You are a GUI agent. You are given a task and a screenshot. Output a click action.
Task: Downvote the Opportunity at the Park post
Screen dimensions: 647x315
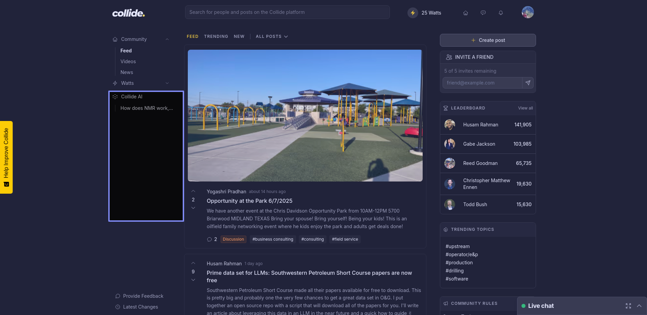[193, 208]
